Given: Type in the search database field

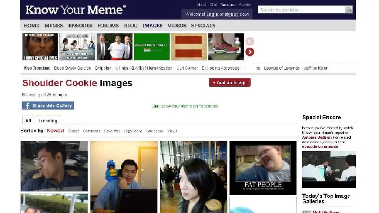Looking at the screenshot, I should [301, 10].
